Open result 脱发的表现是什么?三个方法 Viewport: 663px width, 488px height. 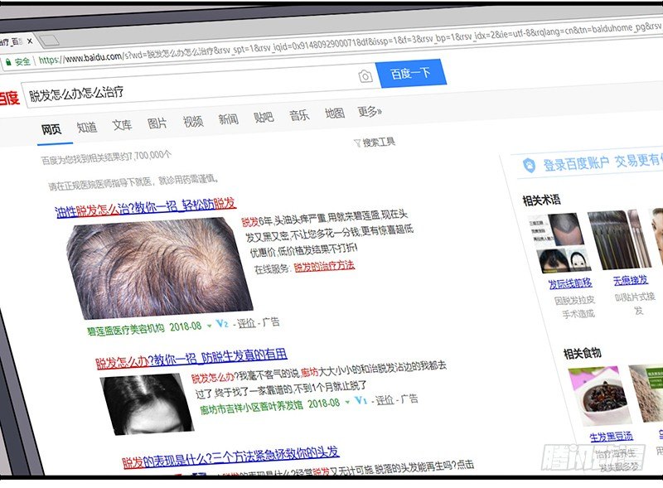[230, 457]
